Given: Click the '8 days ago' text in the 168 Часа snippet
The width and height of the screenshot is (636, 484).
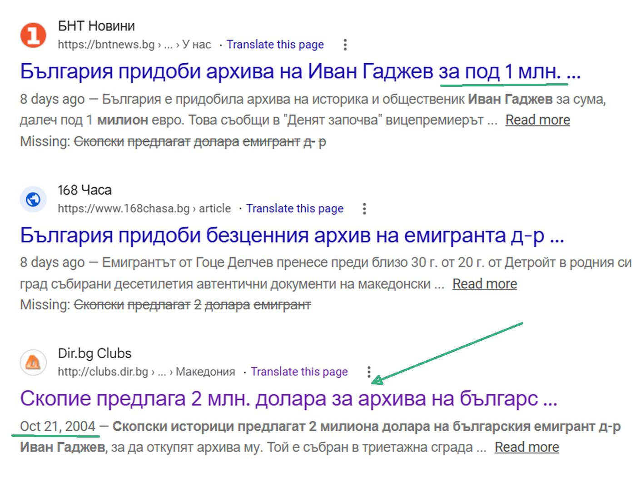Looking at the screenshot, I should (x=52, y=263).
